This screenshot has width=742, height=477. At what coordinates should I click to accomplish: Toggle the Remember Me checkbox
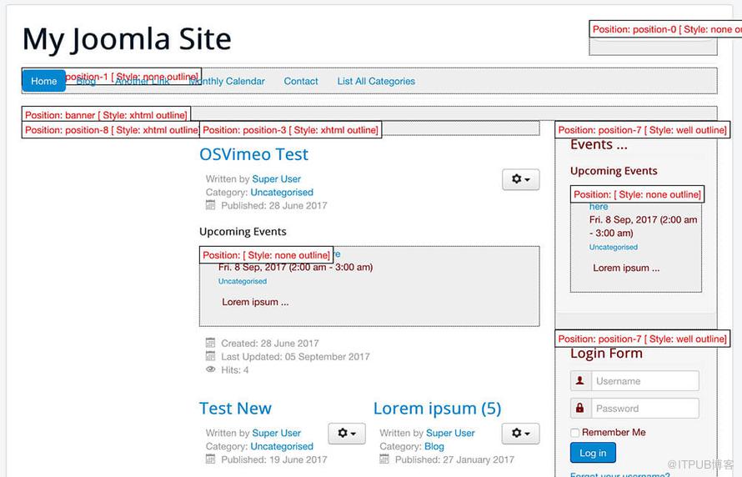pyautogui.click(x=575, y=433)
